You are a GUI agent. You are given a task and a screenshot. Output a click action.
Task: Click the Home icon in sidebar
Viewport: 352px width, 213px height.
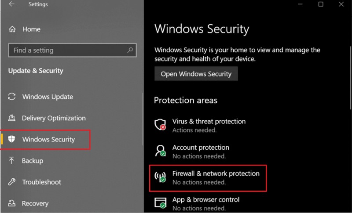click(13, 29)
